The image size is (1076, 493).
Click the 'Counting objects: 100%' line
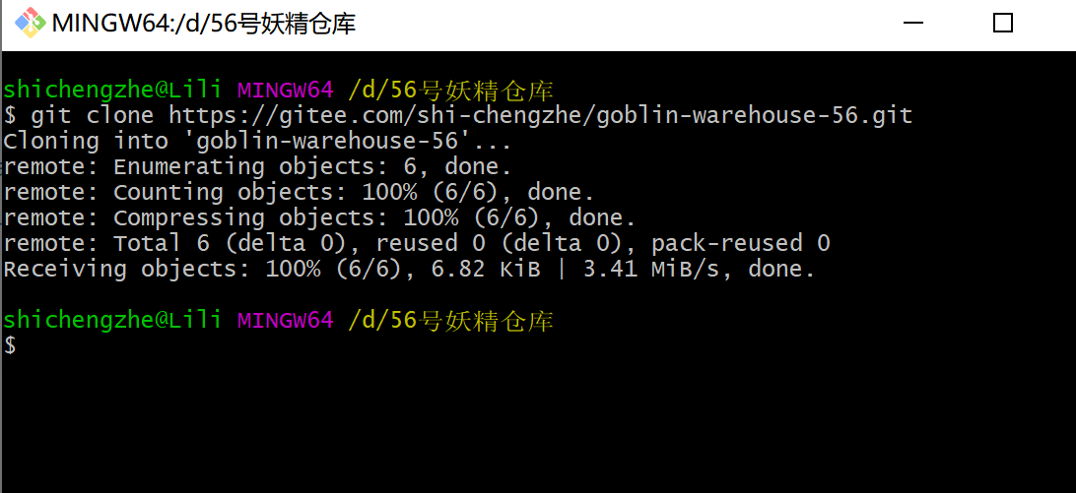(300, 192)
